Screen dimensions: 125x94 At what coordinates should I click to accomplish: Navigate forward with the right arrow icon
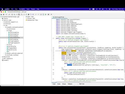[38, 14]
